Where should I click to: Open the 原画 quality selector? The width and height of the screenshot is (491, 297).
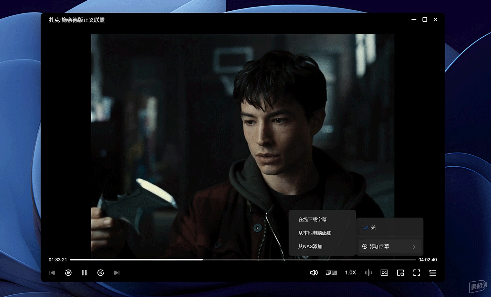[331, 272]
